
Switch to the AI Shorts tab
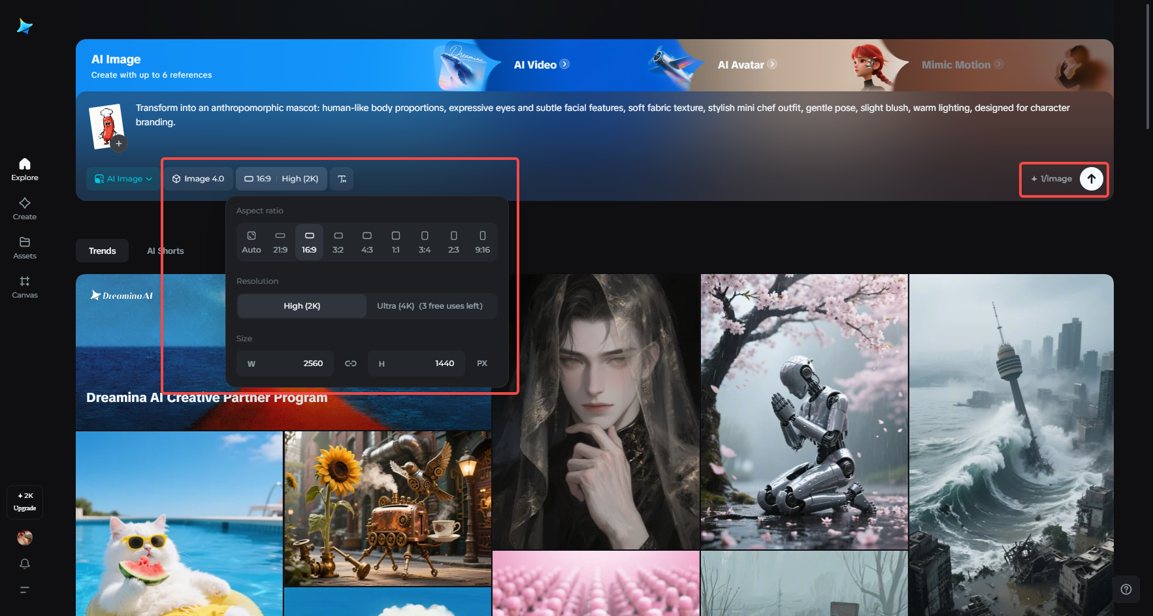[165, 251]
